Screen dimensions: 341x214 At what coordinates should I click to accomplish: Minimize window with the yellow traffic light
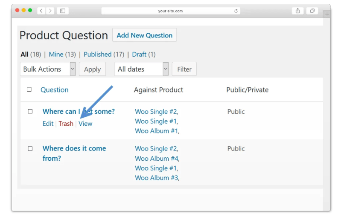point(24,10)
